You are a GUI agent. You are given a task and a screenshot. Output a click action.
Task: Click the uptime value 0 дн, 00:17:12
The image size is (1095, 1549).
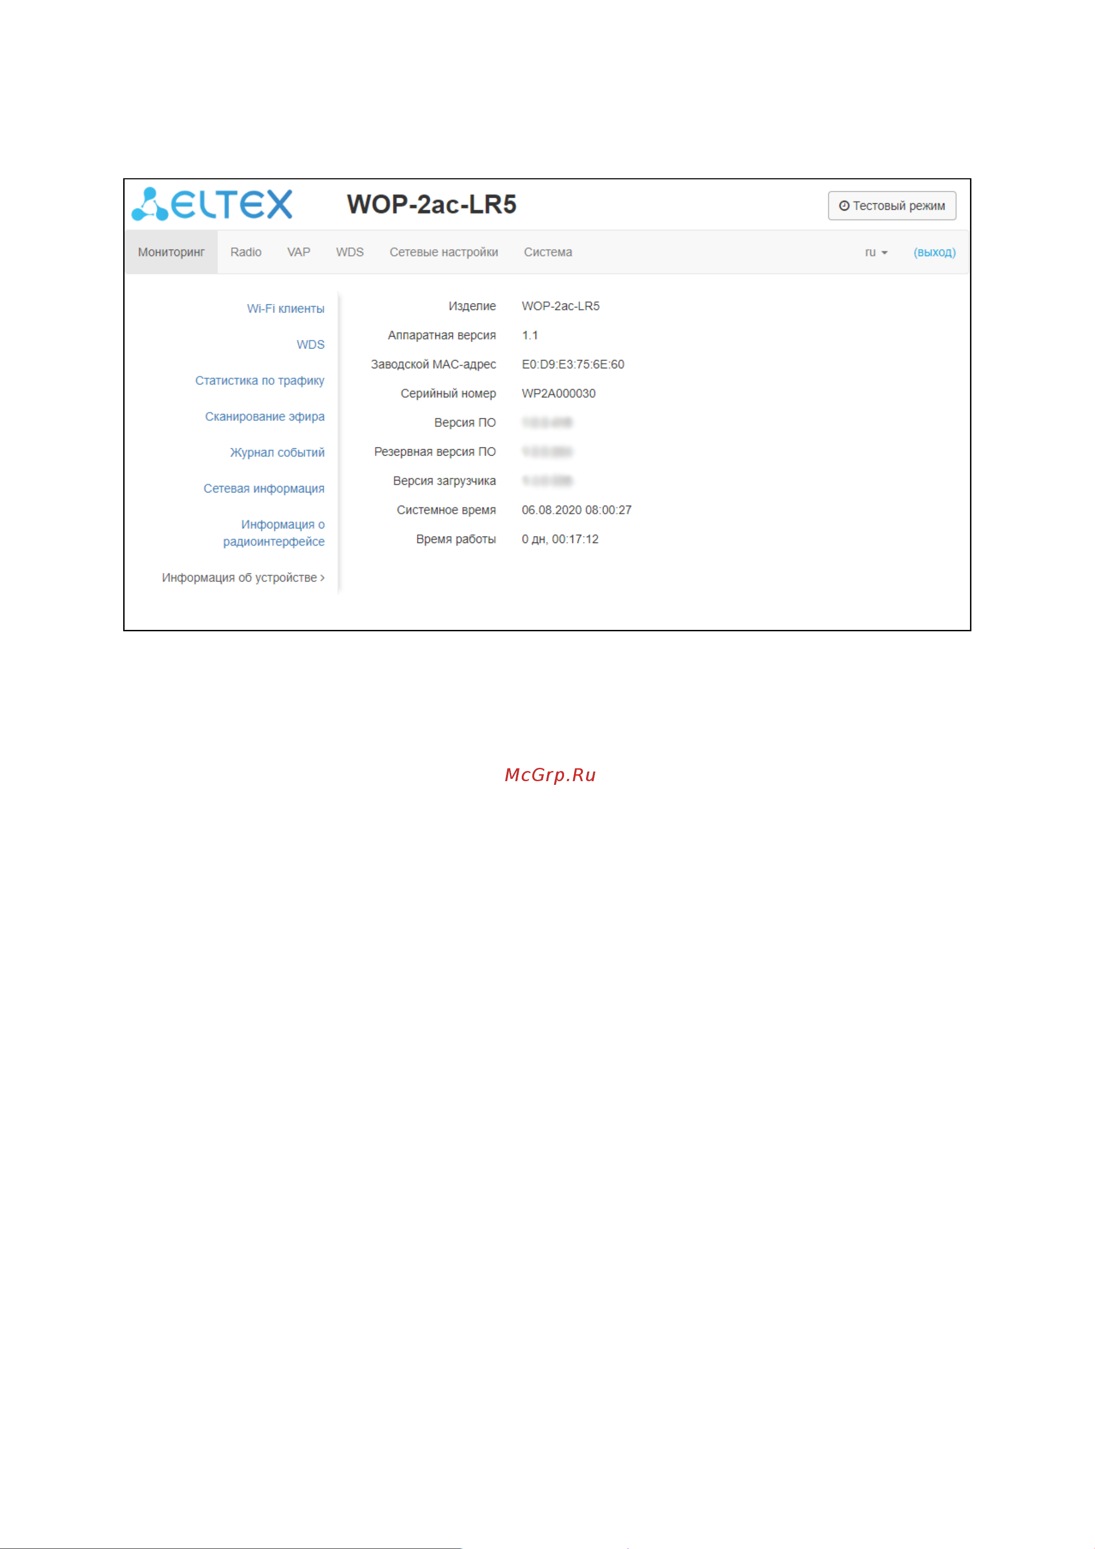point(560,539)
